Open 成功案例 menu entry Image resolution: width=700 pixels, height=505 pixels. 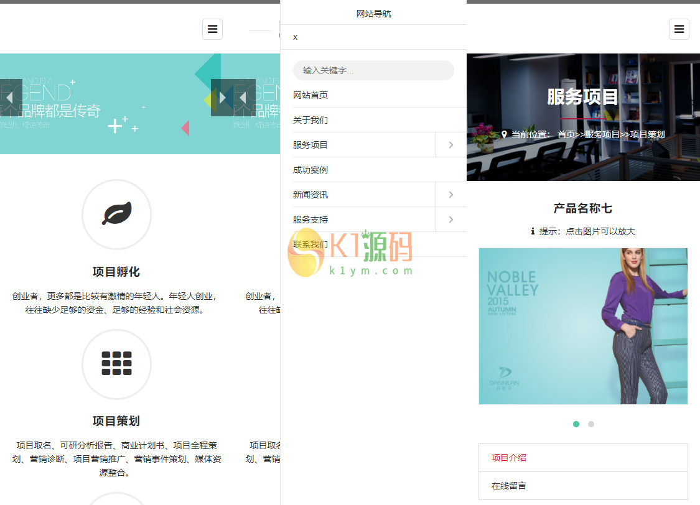point(380,170)
